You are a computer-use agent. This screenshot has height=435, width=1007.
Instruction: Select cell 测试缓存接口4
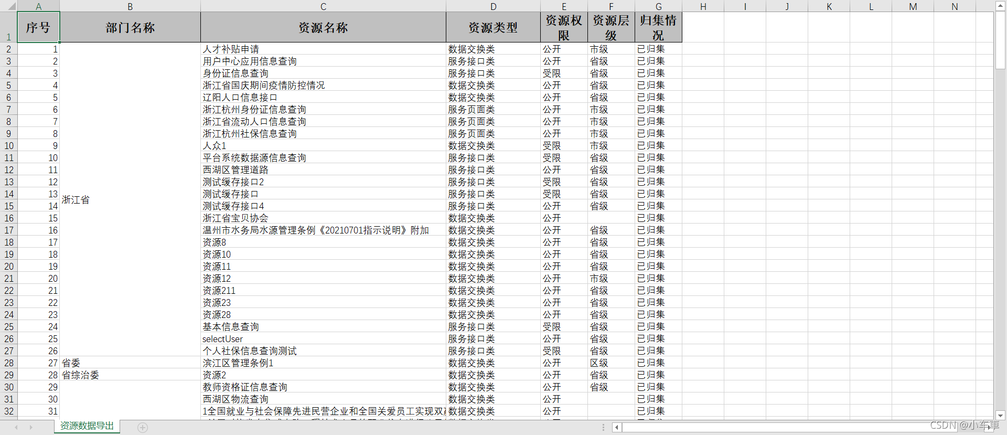pyautogui.click(x=323, y=206)
